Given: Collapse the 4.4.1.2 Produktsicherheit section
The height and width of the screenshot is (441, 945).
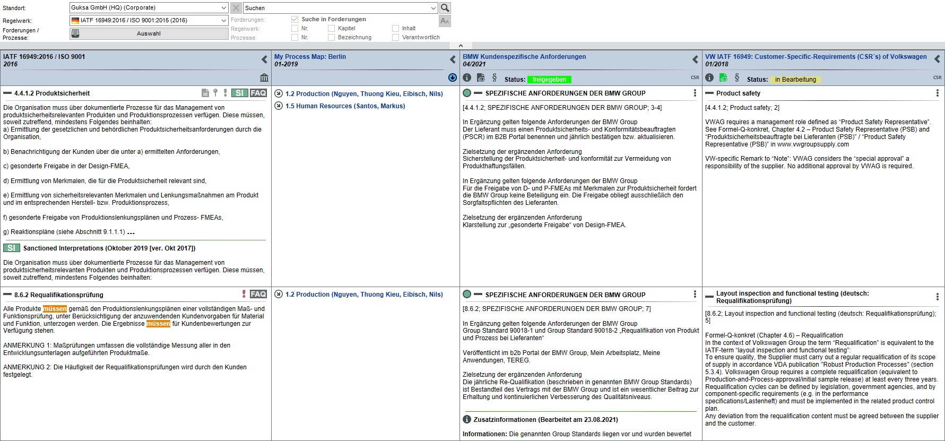Looking at the screenshot, I should point(7,93).
